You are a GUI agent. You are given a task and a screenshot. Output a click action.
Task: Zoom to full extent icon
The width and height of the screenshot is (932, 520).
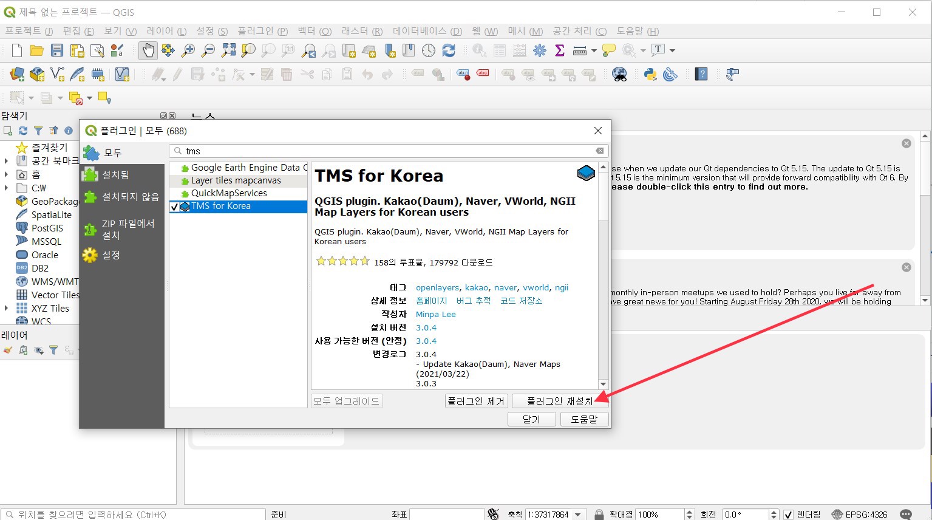click(228, 50)
